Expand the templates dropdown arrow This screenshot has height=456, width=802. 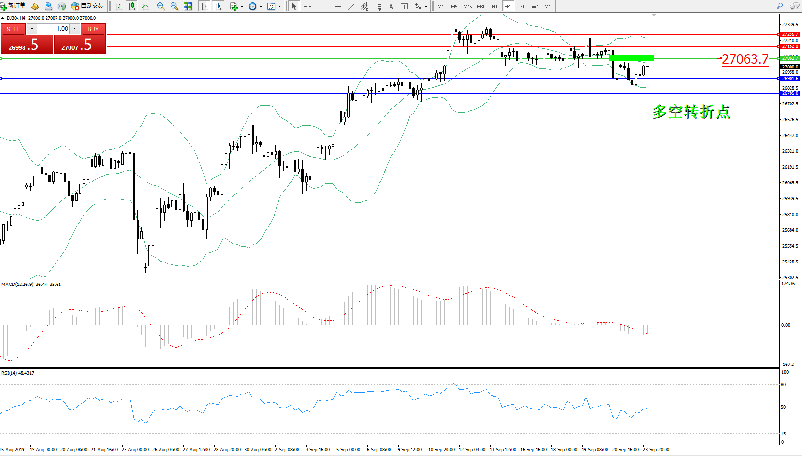click(x=279, y=6)
